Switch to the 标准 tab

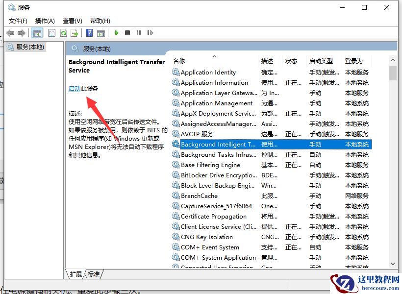point(93,275)
